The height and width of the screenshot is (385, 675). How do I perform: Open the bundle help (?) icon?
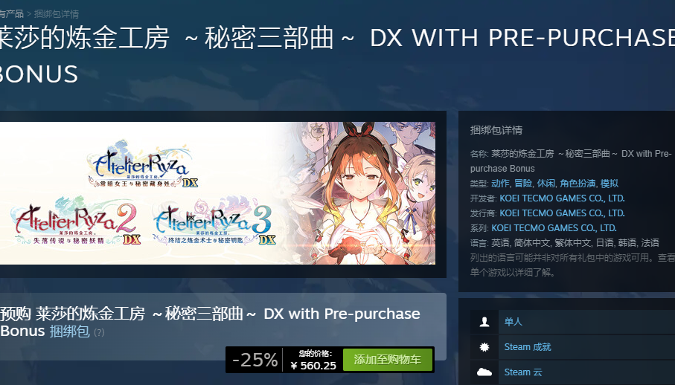point(99,332)
